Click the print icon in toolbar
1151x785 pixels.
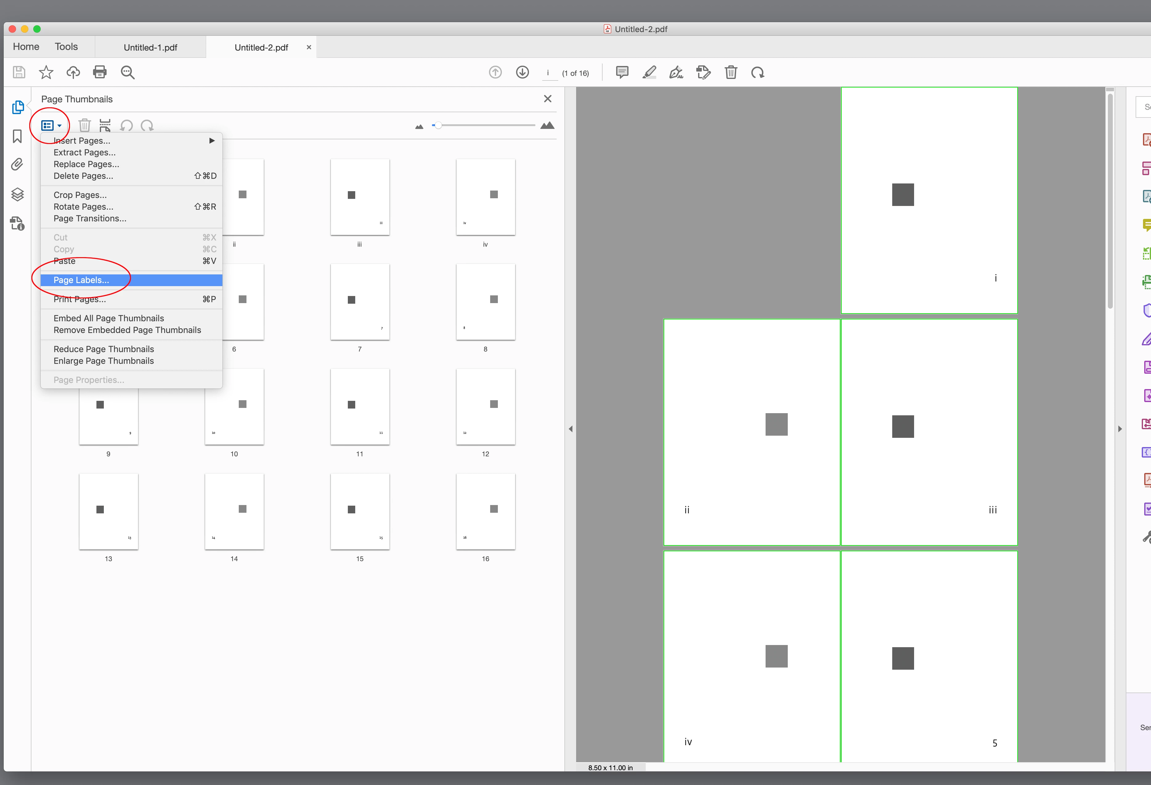pyautogui.click(x=100, y=72)
